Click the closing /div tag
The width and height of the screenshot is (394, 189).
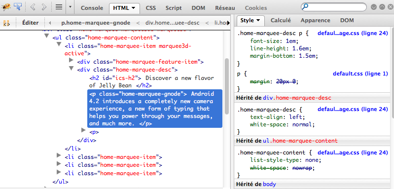(87, 140)
